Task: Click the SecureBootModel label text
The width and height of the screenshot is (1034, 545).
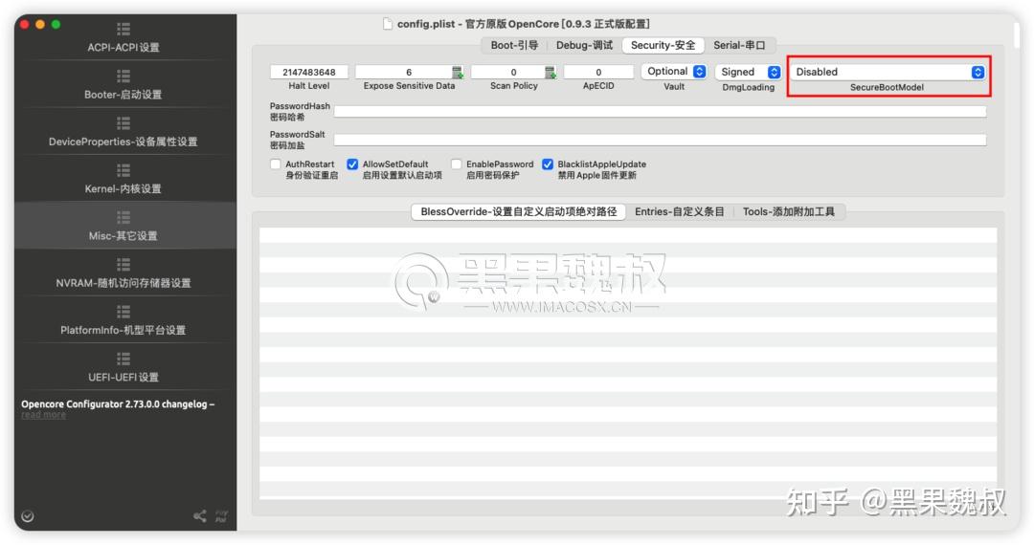Action: coord(887,88)
